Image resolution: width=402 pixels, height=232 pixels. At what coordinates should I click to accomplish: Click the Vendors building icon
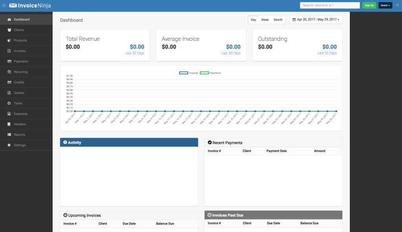point(9,124)
